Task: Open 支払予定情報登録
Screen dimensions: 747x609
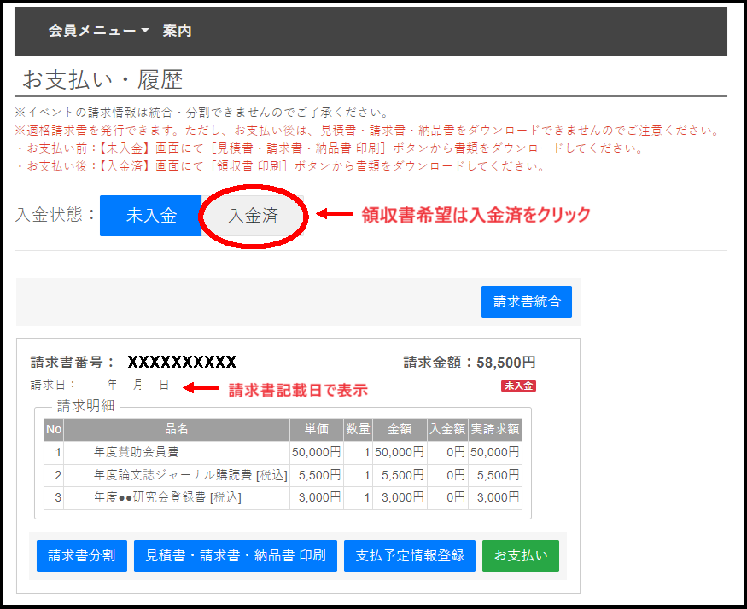Action: 409,555
